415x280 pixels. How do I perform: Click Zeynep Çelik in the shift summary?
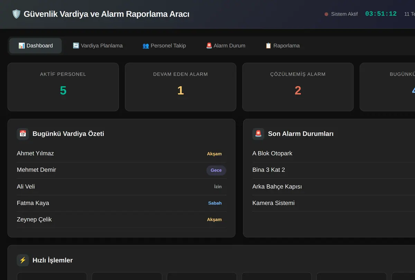coord(34,219)
